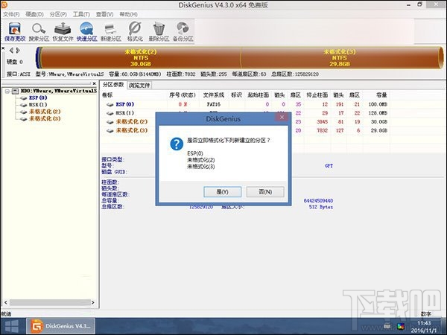Click the 保存更改 save changes toolbar icon
The height and width of the screenshot is (335, 447).
pos(15,31)
